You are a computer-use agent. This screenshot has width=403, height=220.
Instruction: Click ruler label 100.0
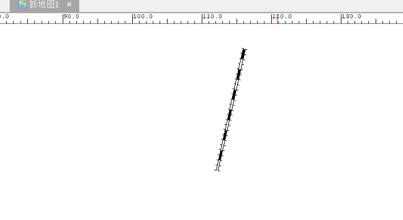click(143, 17)
